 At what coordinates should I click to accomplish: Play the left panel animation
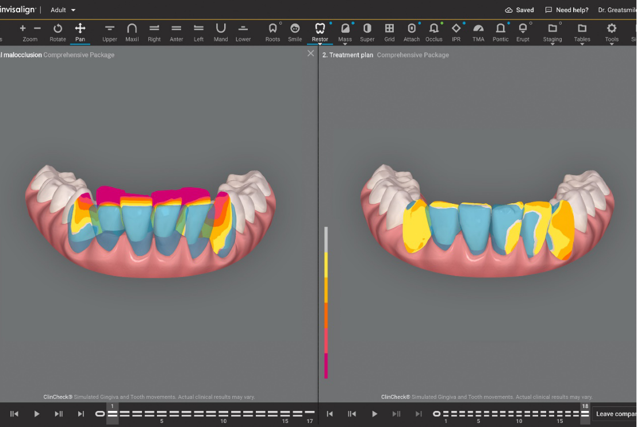pyautogui.click(x=37, y=414)
